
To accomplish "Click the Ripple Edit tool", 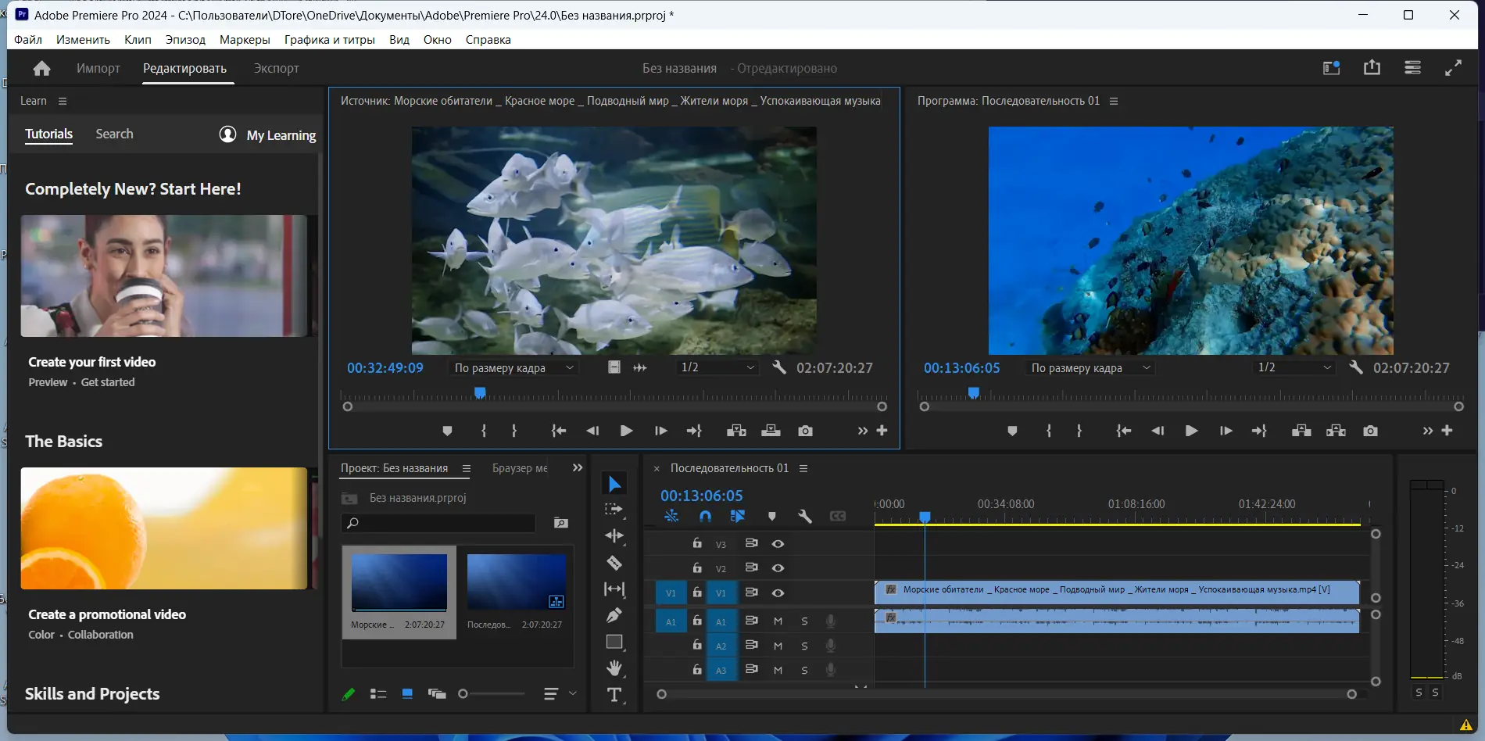I will (x=614, y=536).
